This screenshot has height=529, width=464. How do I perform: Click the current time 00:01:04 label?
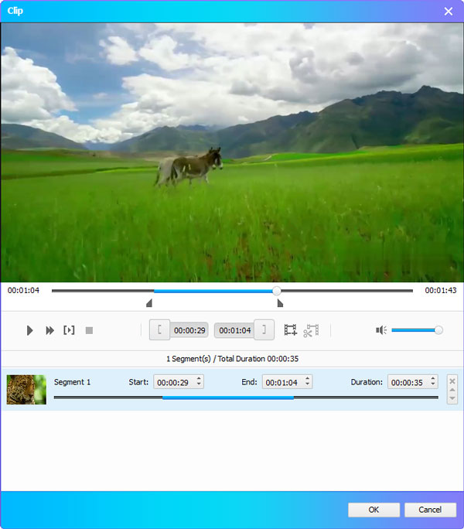point(23,291)
